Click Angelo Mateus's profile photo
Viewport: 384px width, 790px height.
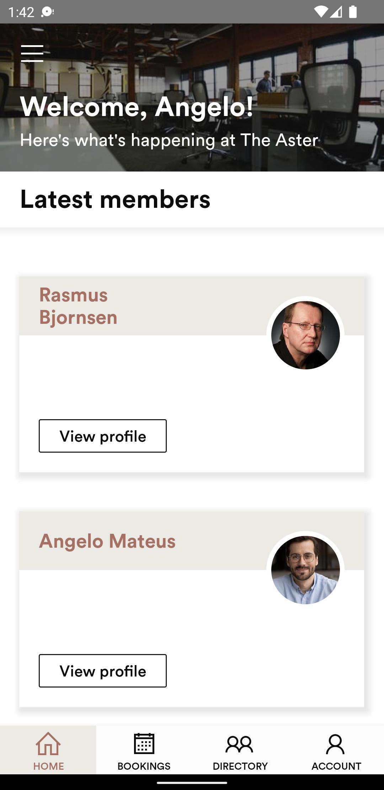click(305, 570)
